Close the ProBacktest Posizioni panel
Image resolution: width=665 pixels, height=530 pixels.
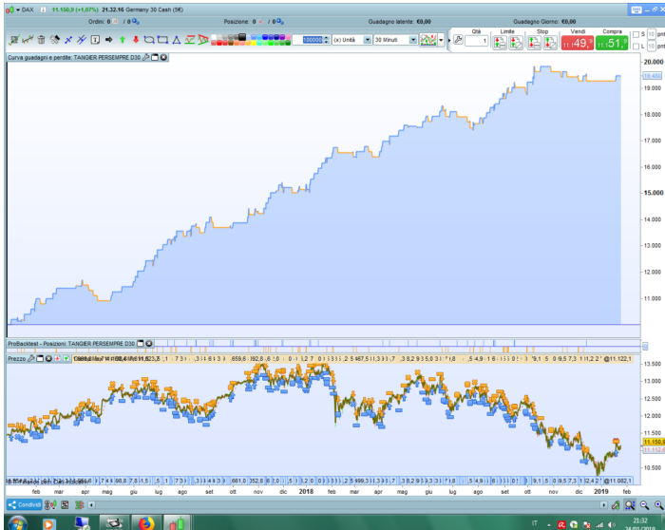tap(149, 344)
